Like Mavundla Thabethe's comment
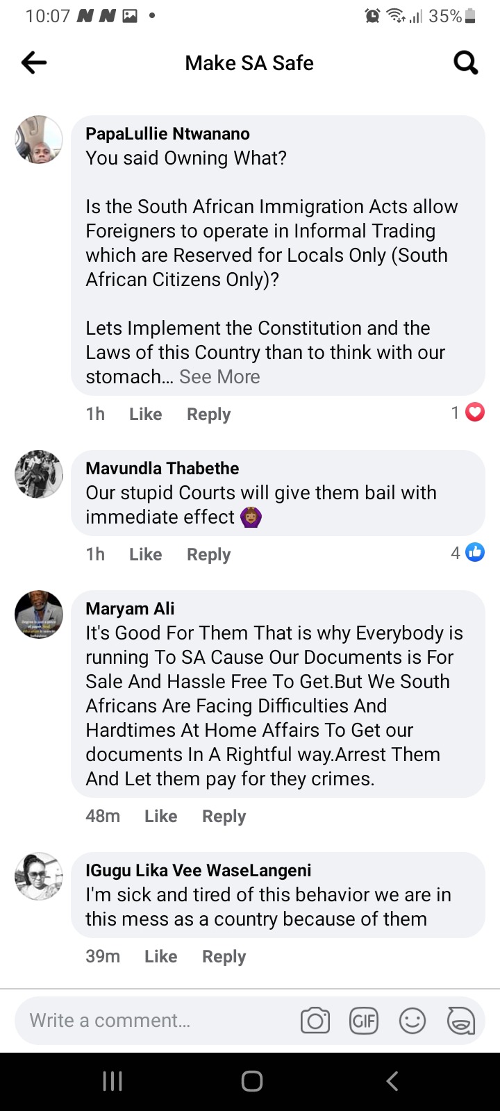Screen dimensions: 500x1111 point(145,554)
